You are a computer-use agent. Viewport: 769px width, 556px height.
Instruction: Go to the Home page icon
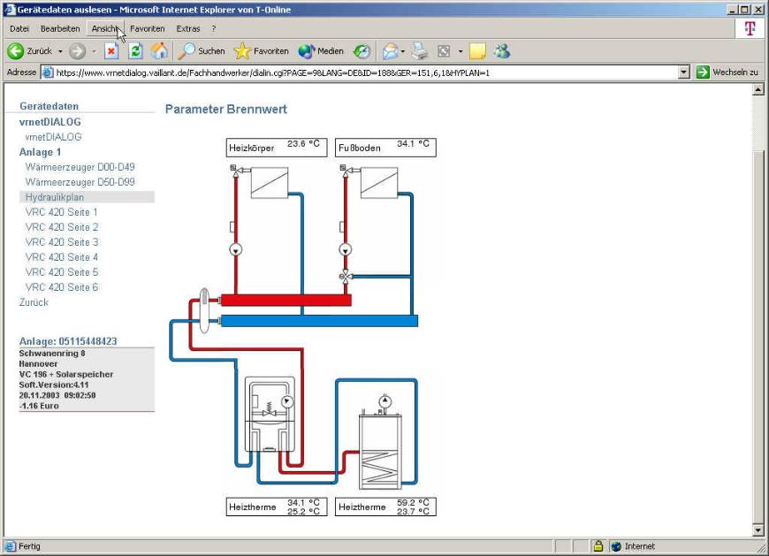click(x=159, y=51)
